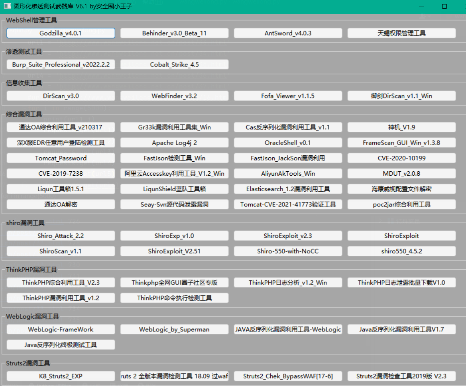Open Java反序列化漏洞利用工具V1.7
This screenshot has width=466, height=386.
coord(401,329)
